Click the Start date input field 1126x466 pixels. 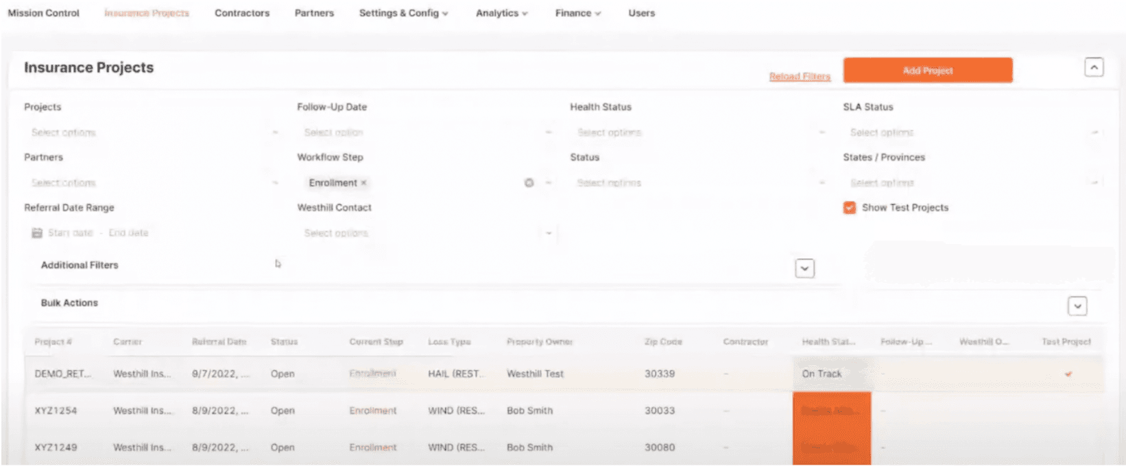point(71,233)
